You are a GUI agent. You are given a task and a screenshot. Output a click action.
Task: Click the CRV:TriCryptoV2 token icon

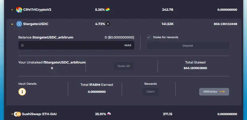(x=19, y=10)
